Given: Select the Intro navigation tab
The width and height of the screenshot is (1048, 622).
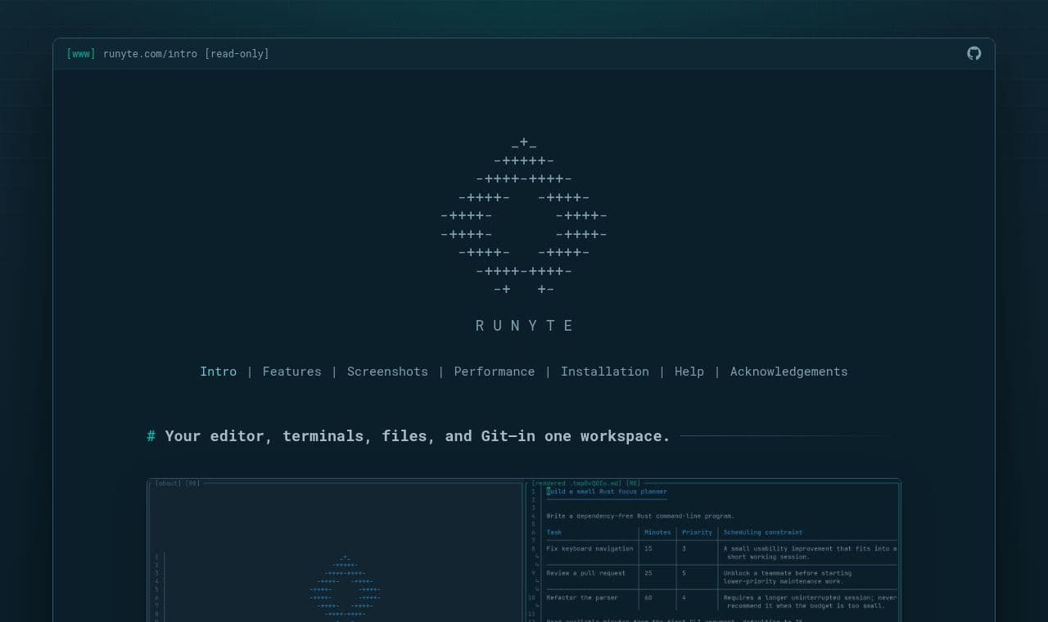Looking at the screenshot, I should (x=218, y=372).
